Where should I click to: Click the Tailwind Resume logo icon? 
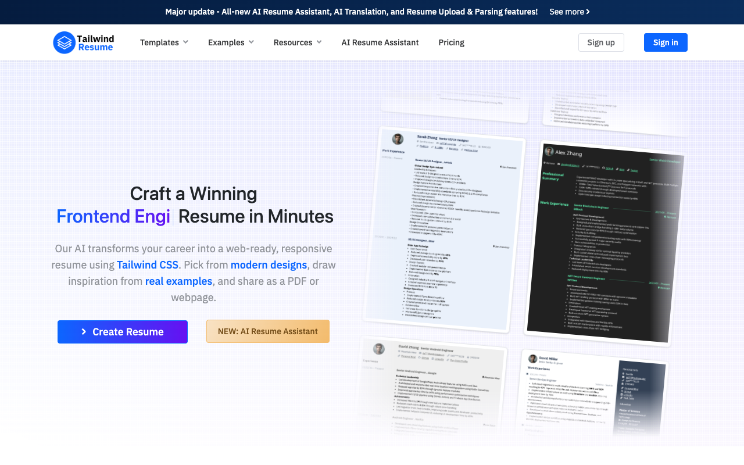[x=65, y=42]
